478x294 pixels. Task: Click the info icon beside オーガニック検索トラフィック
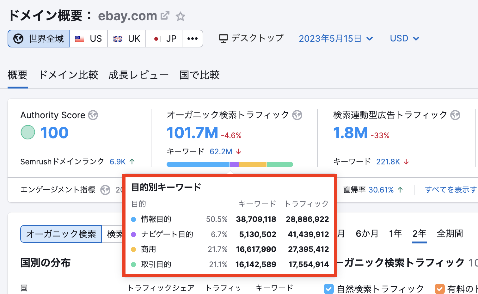[297, 115]
